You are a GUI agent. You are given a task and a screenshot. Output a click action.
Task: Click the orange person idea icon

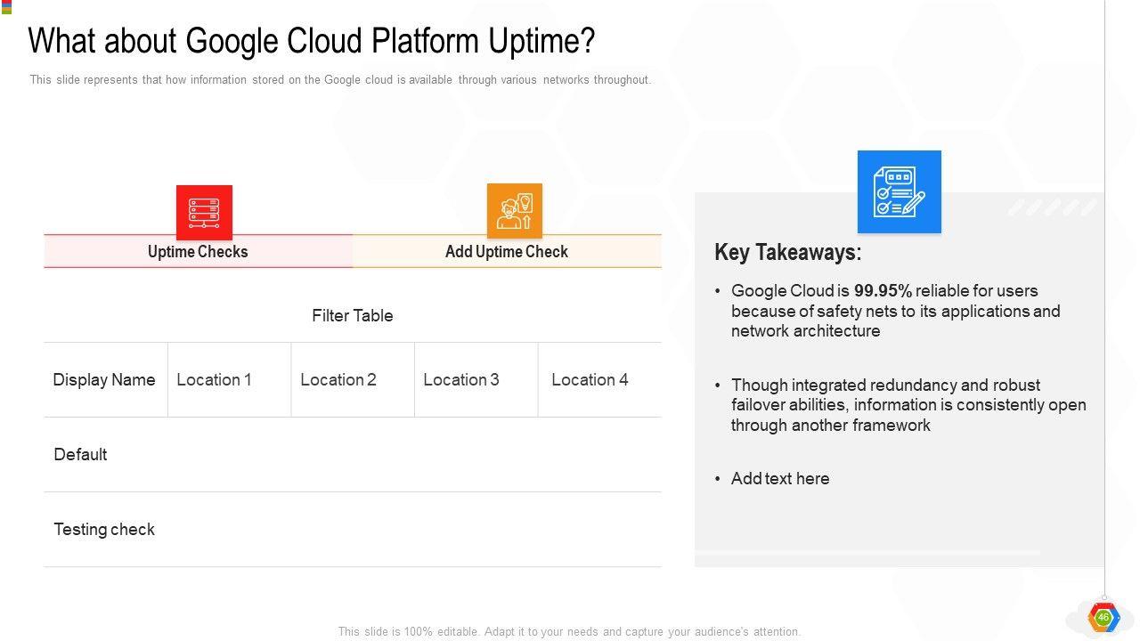514,211
